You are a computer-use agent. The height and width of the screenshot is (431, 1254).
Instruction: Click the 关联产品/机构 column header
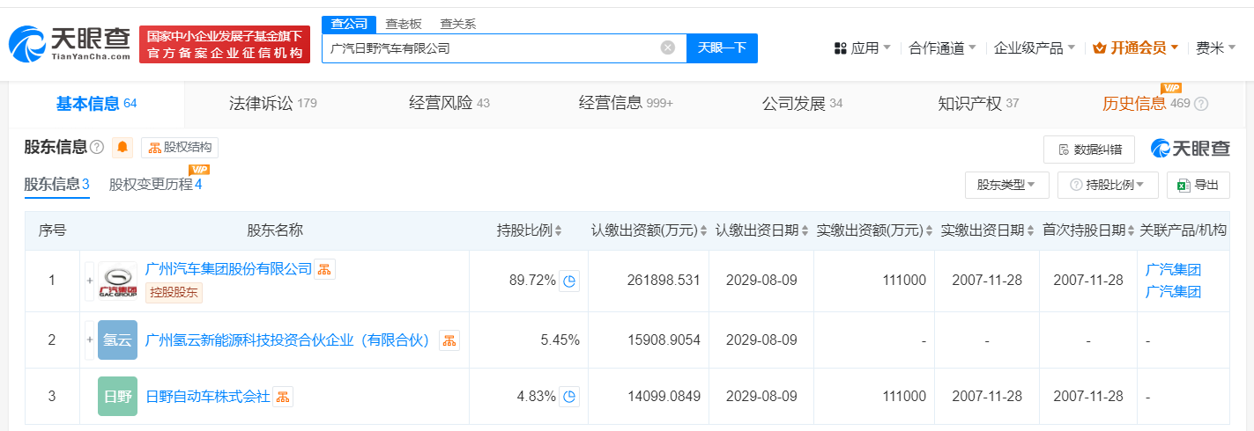pyautogui.click(x=1183, y=230)
